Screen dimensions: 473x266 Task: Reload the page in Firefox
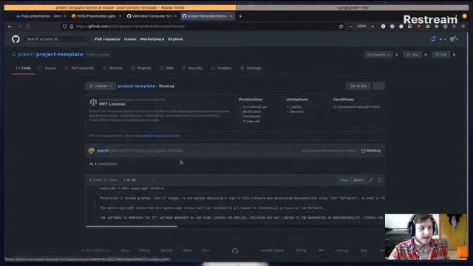pyautogui.click(x=28, y=27)
